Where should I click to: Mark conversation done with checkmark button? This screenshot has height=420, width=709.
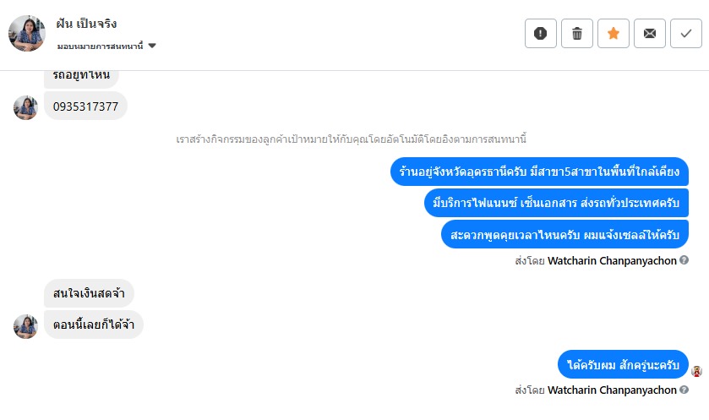(686, 34)
